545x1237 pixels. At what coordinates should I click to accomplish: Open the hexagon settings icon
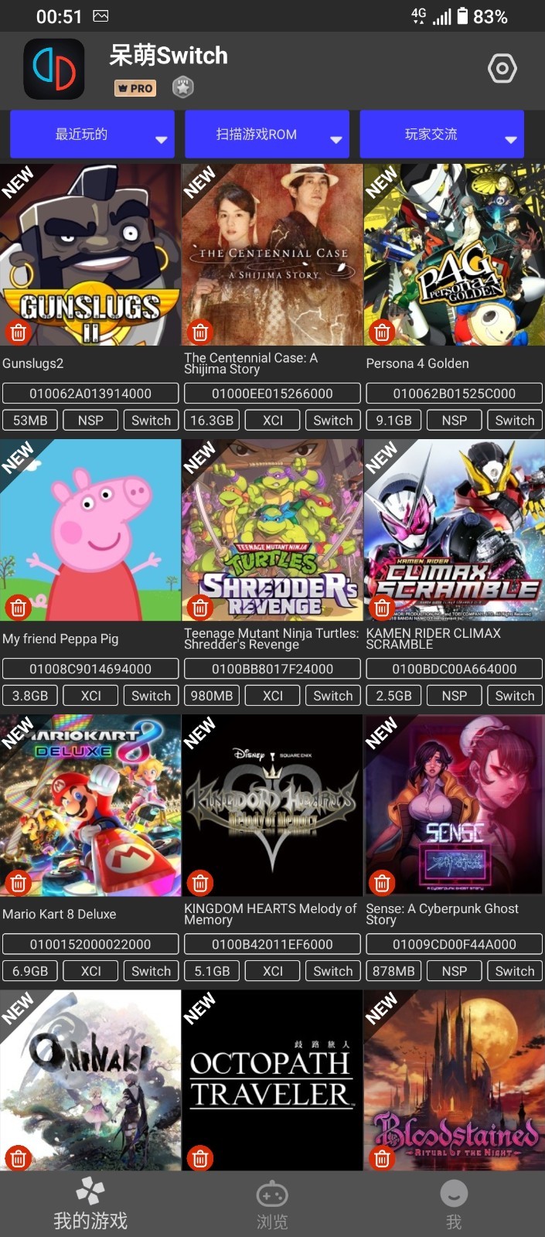click(502, 69)
